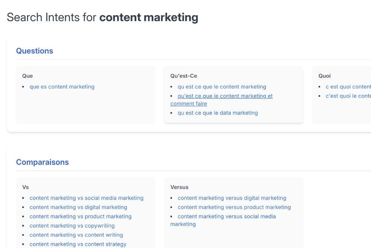
Task: Click the Questions section heading
Action: (35, 51)
